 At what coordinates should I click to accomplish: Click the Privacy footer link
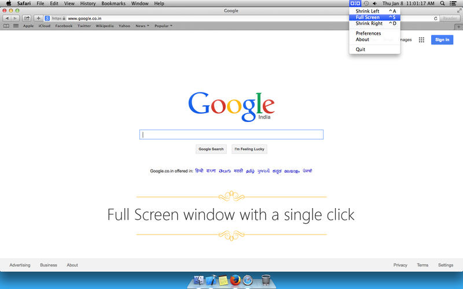click(400, 265)
